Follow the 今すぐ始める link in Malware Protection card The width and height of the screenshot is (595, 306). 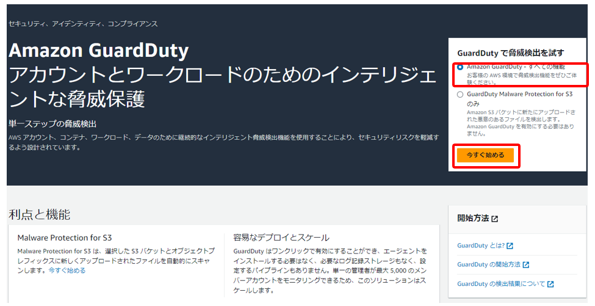click(67, 271)
